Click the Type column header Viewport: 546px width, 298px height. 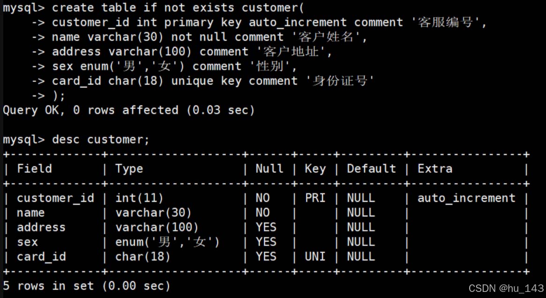pyautogui.click(x=129, y=170)
